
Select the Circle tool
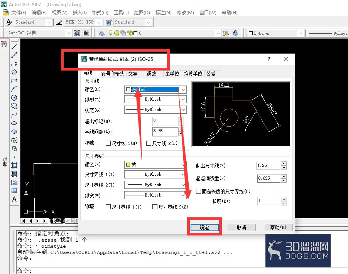click(14, 97)
